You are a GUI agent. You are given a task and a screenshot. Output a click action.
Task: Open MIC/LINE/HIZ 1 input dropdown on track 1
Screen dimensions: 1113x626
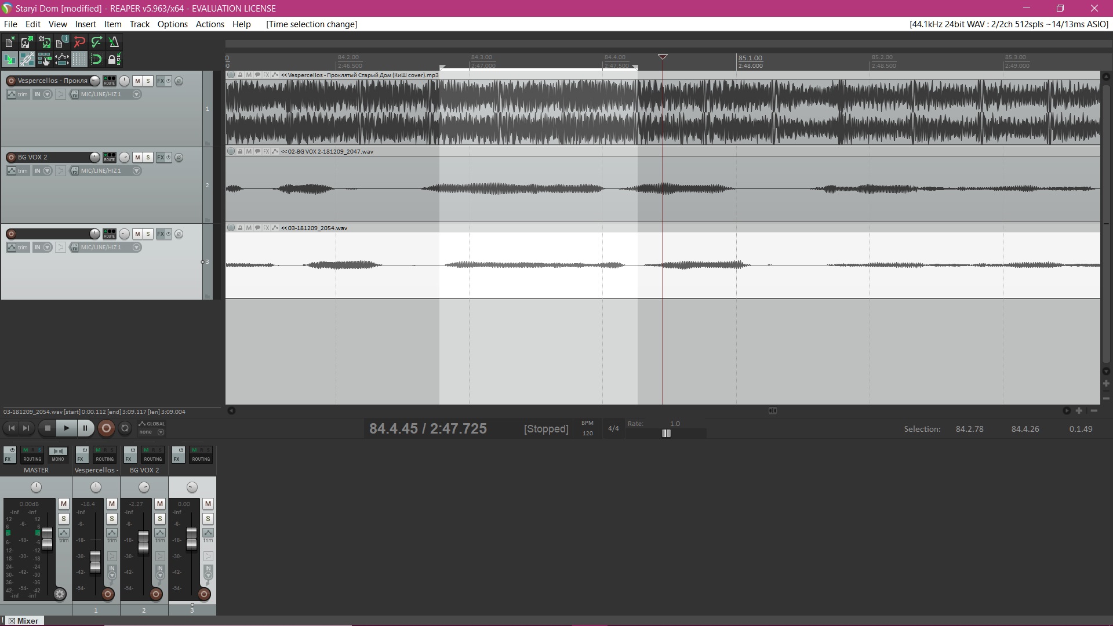point(137,94)
